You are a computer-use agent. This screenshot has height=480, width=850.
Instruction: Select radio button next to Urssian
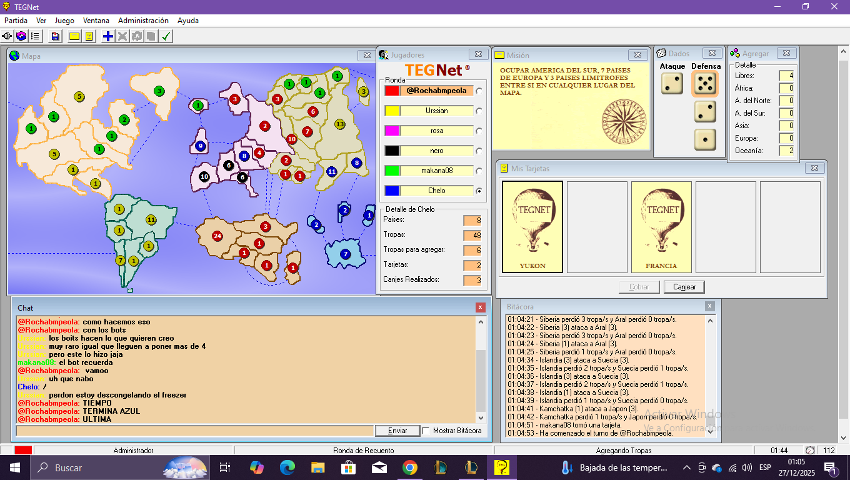[479, 111]
